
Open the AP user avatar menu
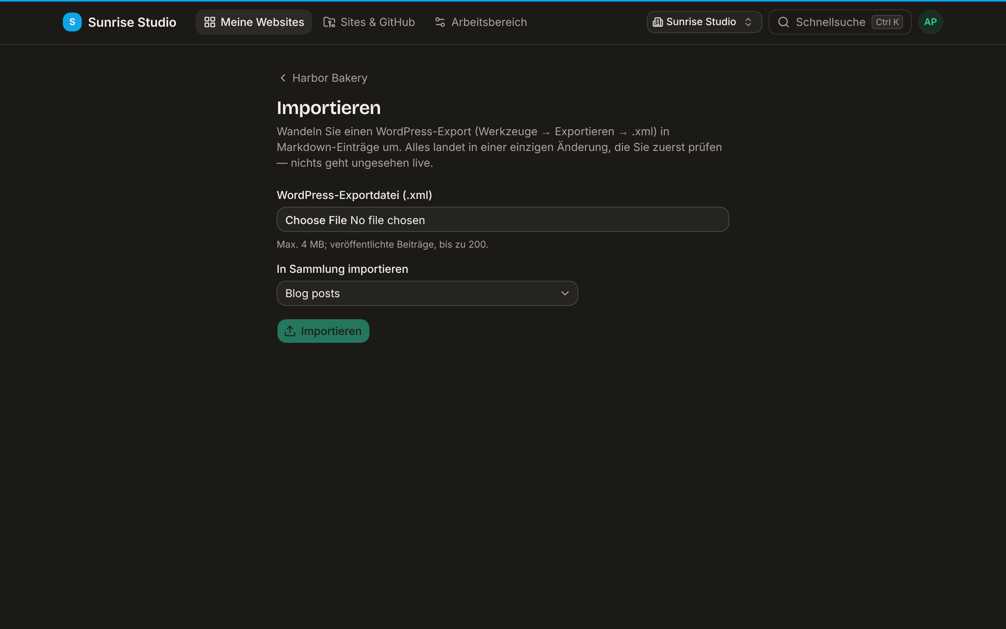click(930, 22)
